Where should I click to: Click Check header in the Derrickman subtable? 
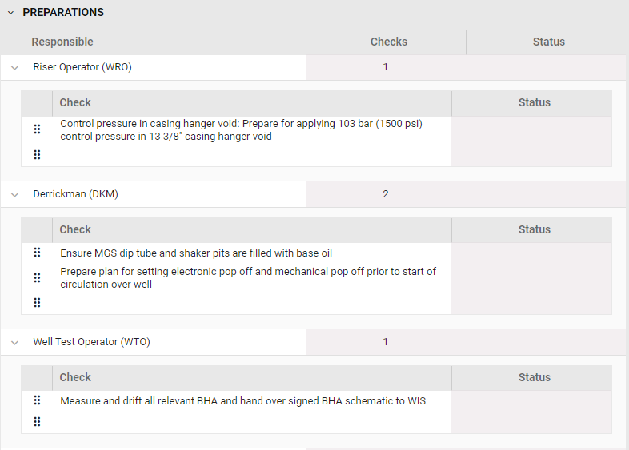pyautogui.click(x=75, y=229)
